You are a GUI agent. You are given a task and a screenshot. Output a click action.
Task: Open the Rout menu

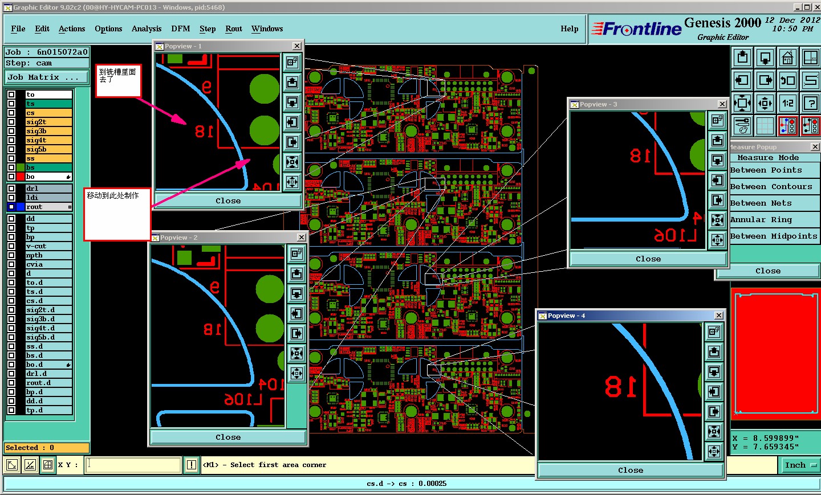coord(234,28)
